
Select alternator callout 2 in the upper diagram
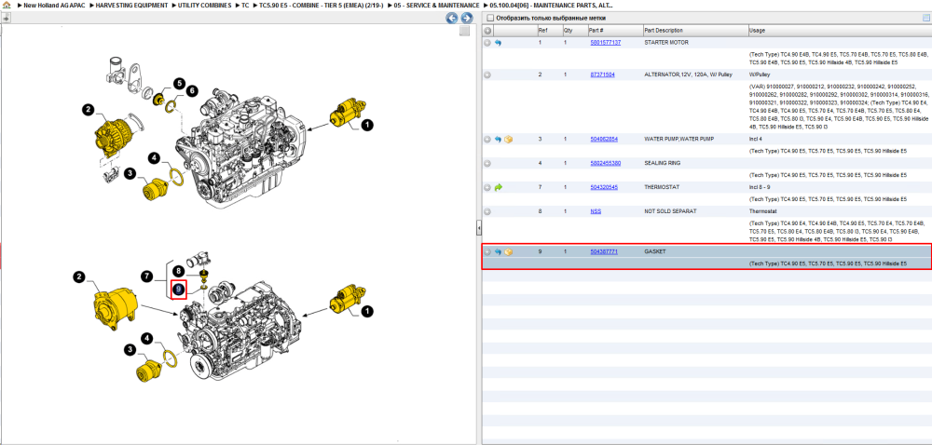point(88,110)
